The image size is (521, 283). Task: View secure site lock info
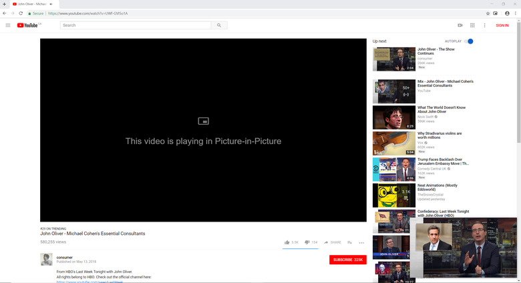36,13
